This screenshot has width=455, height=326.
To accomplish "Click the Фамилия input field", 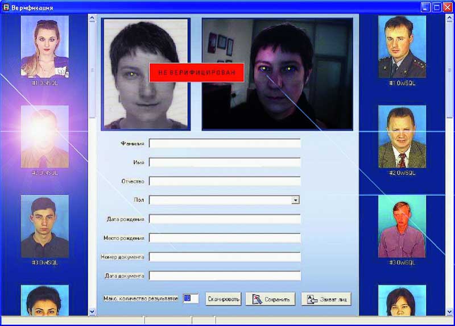I will 225,143.
